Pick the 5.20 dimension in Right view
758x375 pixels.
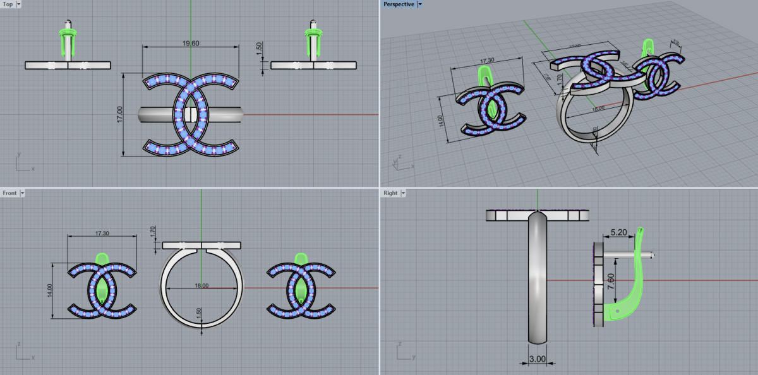tap(618, 233)
